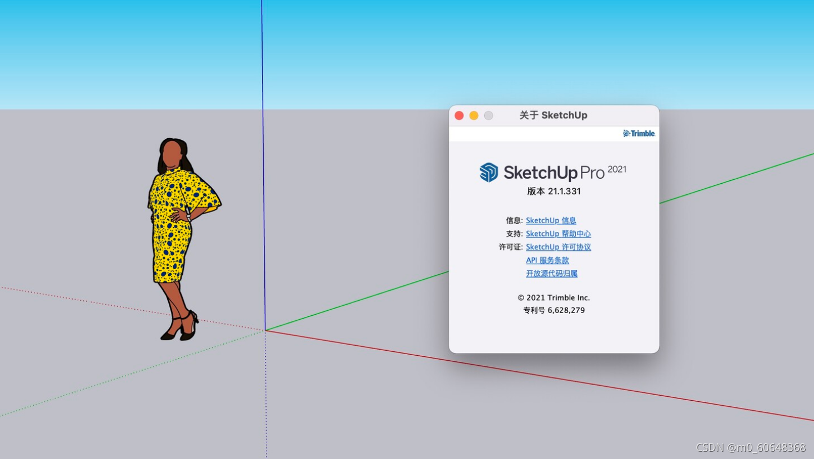This screenshot has height=459, width=814.
Task: Open the SketchUp 帮助中心 support link
Action: [x=558, y=234]
